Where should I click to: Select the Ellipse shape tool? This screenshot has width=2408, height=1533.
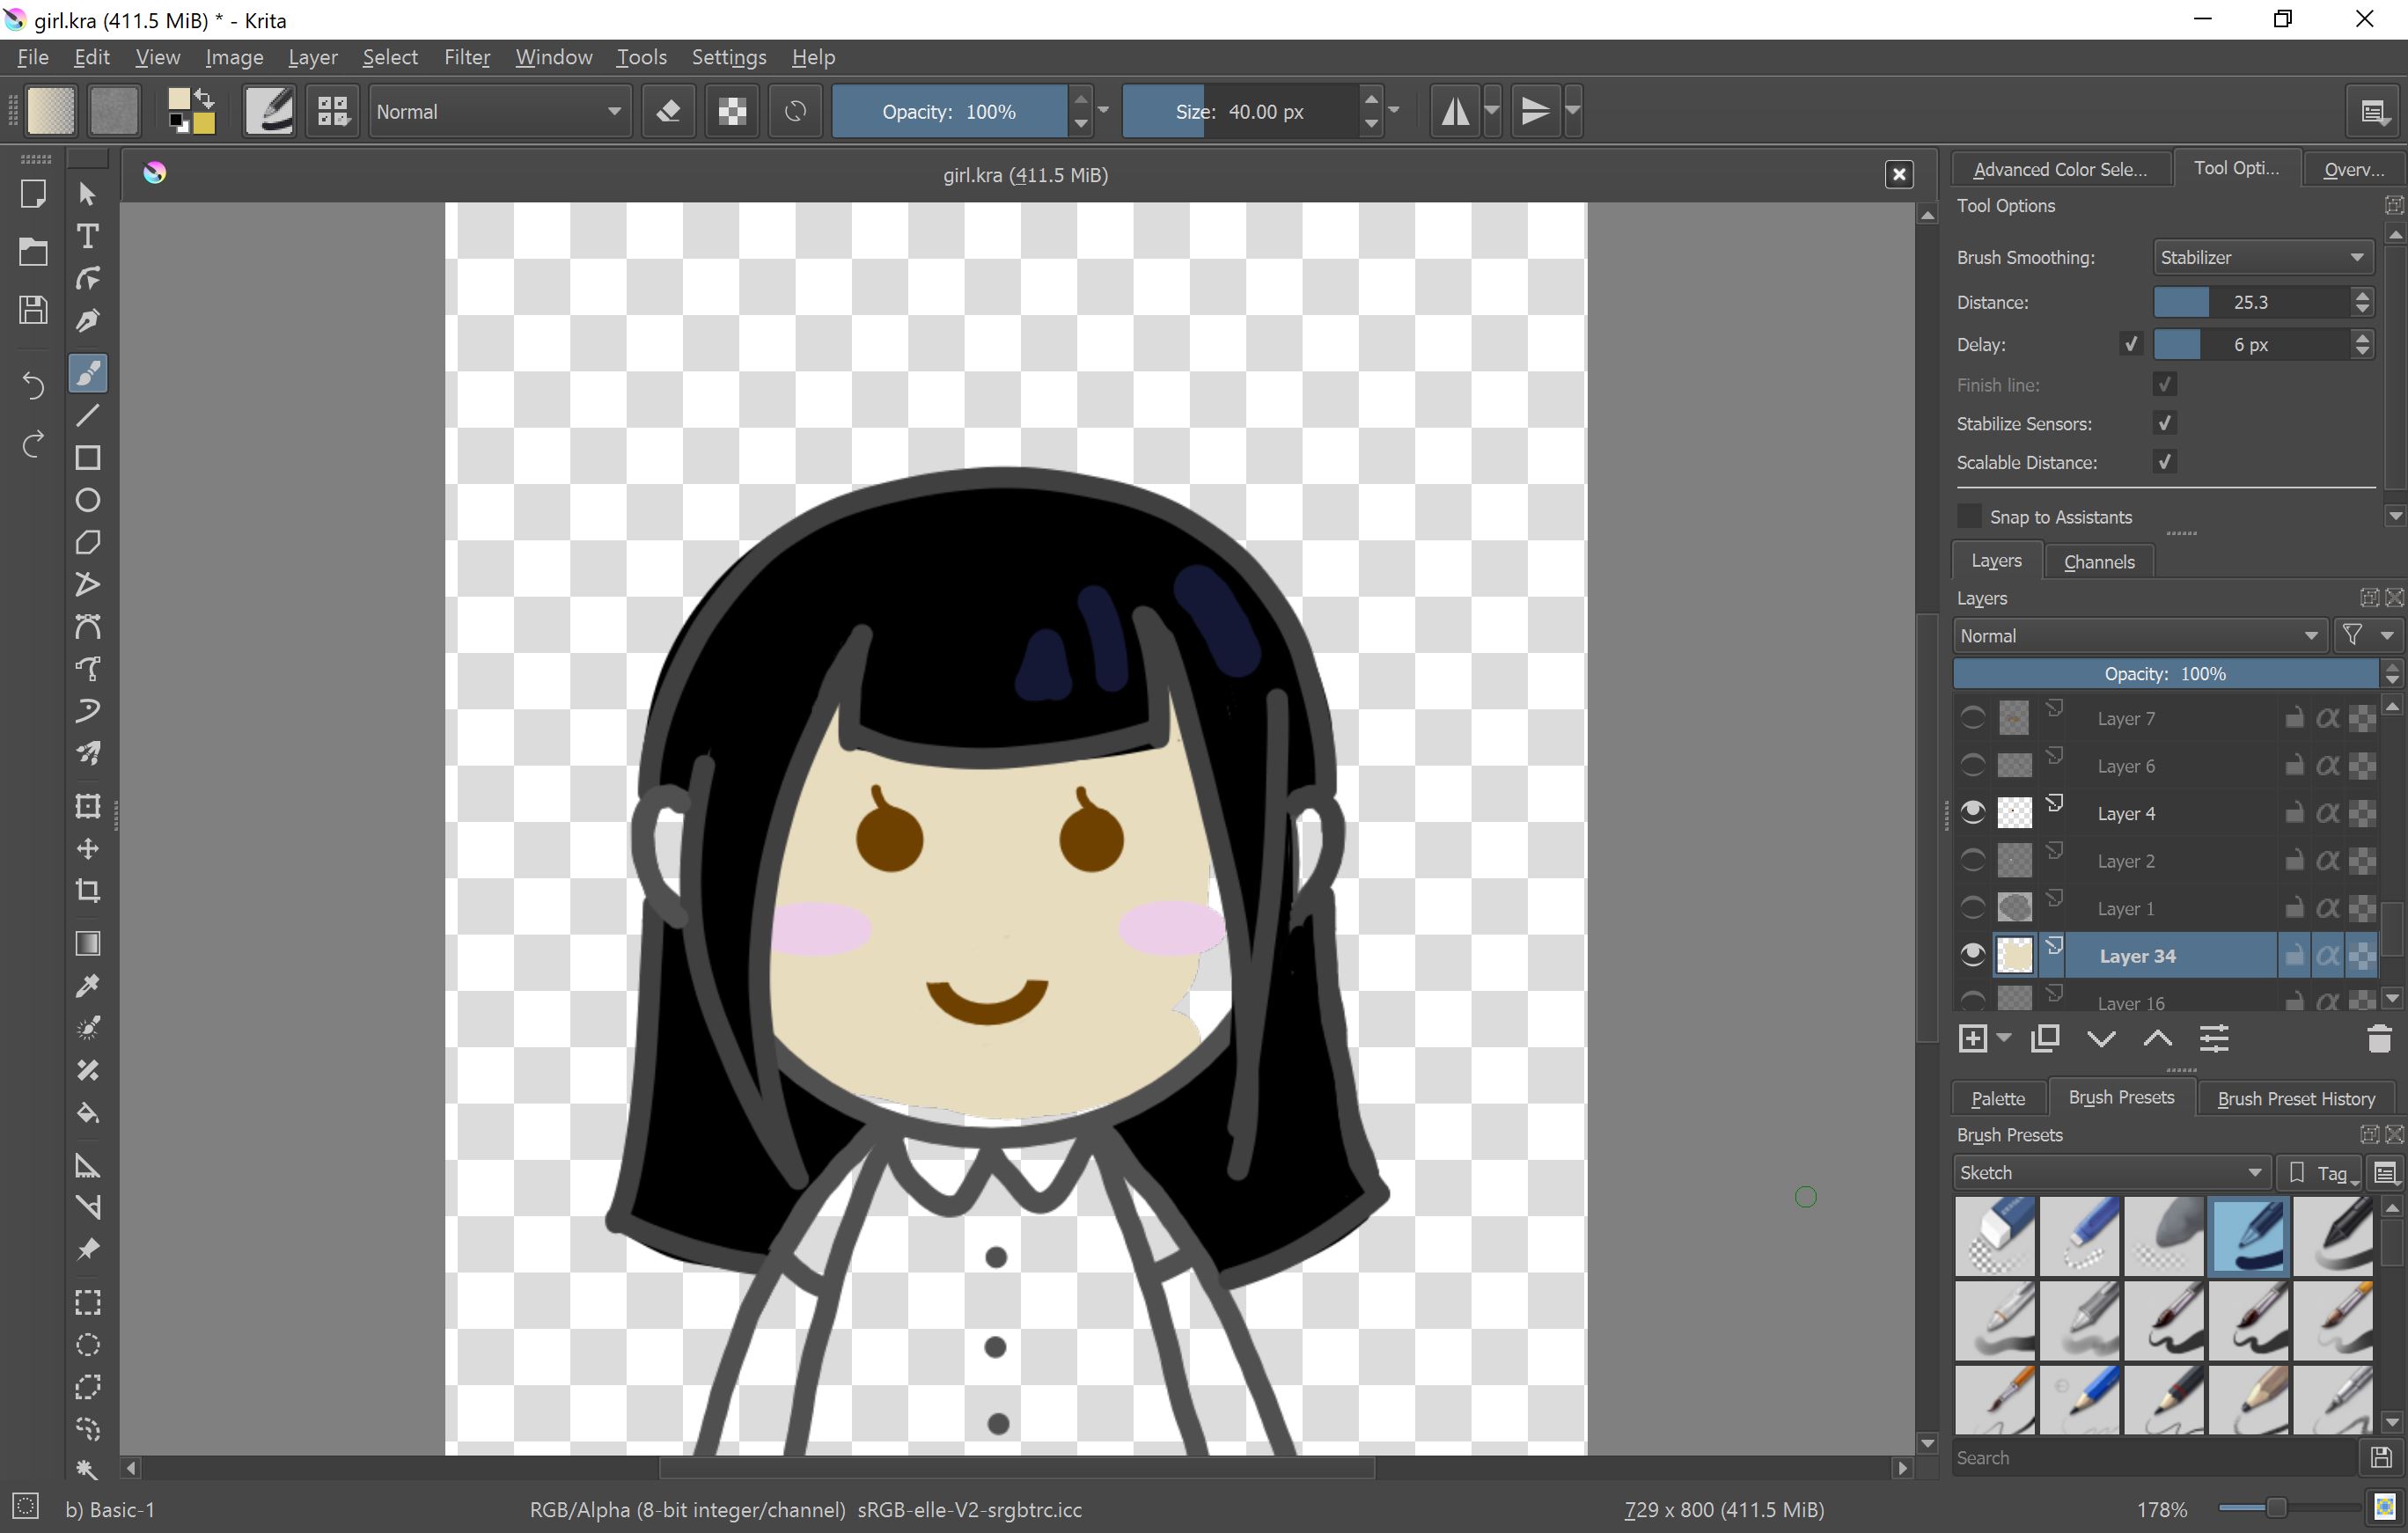coord(88,500)
